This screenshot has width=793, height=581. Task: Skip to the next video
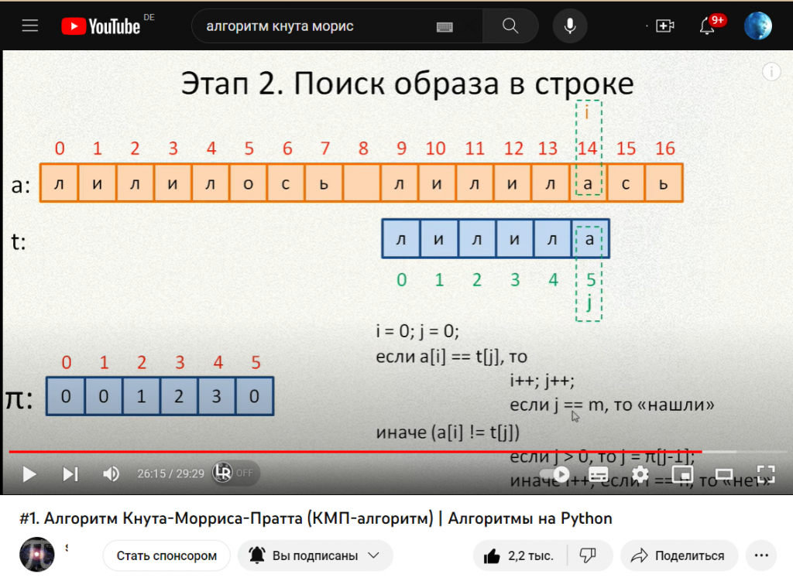click(x=70, y=474)
